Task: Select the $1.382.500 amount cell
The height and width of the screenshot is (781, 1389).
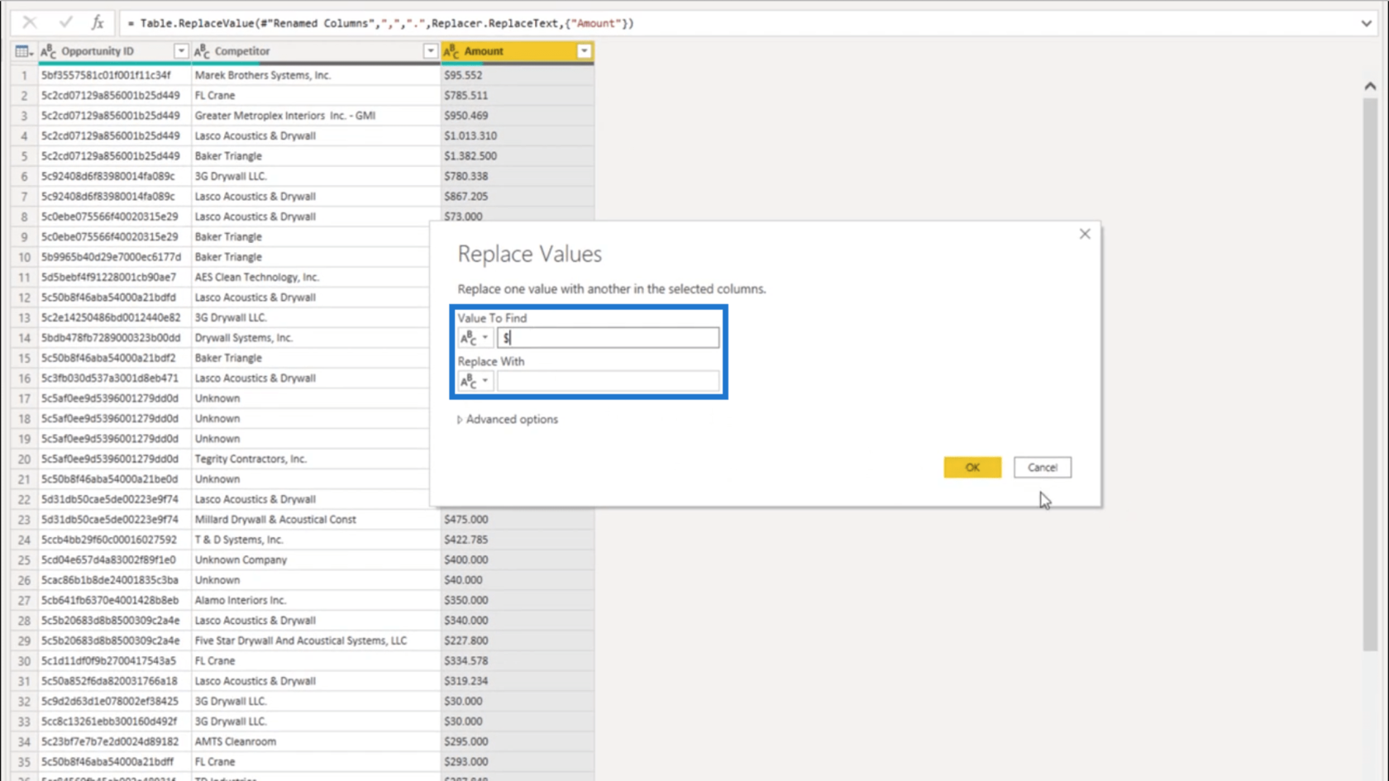Action: pos(517,156)
